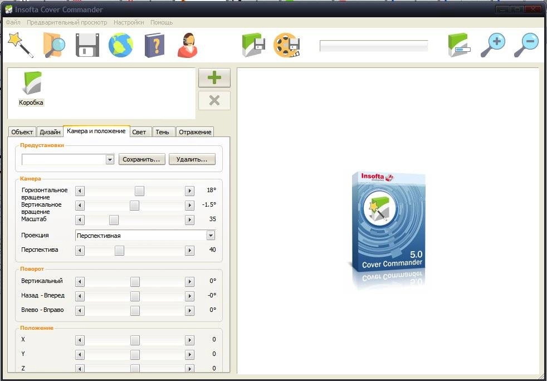The width and height of the screenshot is (547, 381).
Task: Launch the magic wand wizard tool
Action: (20, 45)
